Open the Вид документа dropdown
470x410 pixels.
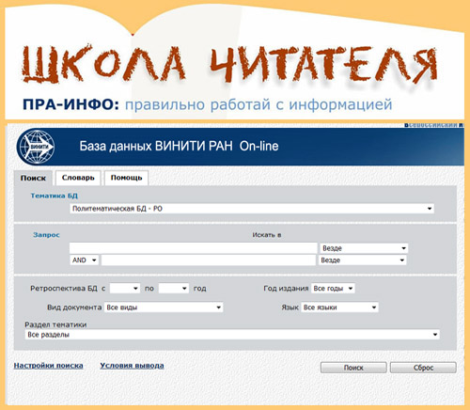(x=164, y=307)
